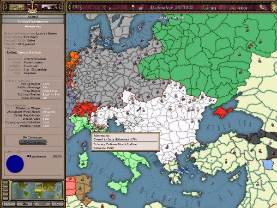Click Owned by Italy relations line in tooltip
Screen dimensions: 277x208
[115, 140]
